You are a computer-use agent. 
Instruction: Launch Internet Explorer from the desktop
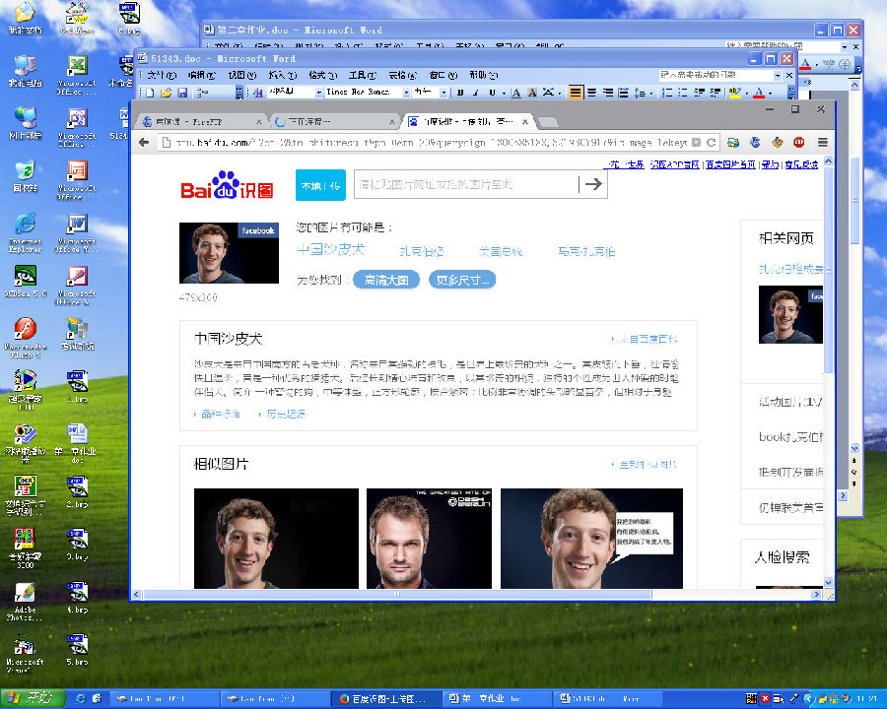point(25,231)
